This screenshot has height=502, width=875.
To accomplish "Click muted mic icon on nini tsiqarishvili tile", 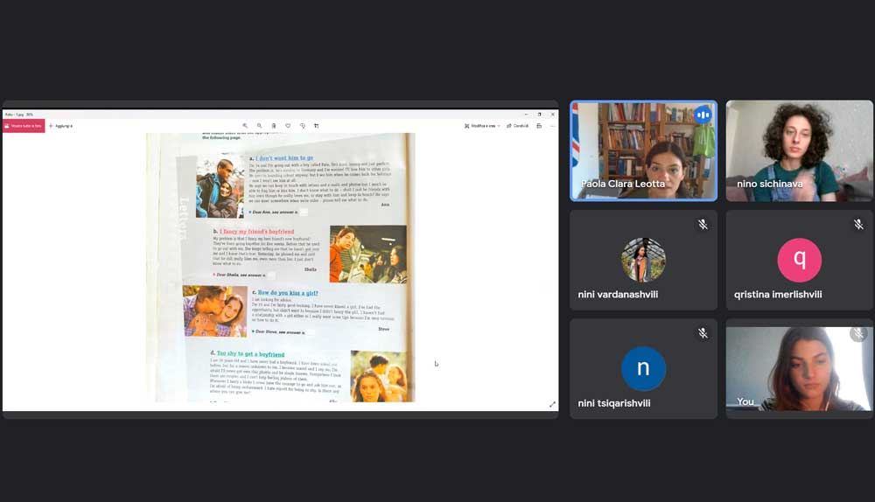I will click(703, 333).
